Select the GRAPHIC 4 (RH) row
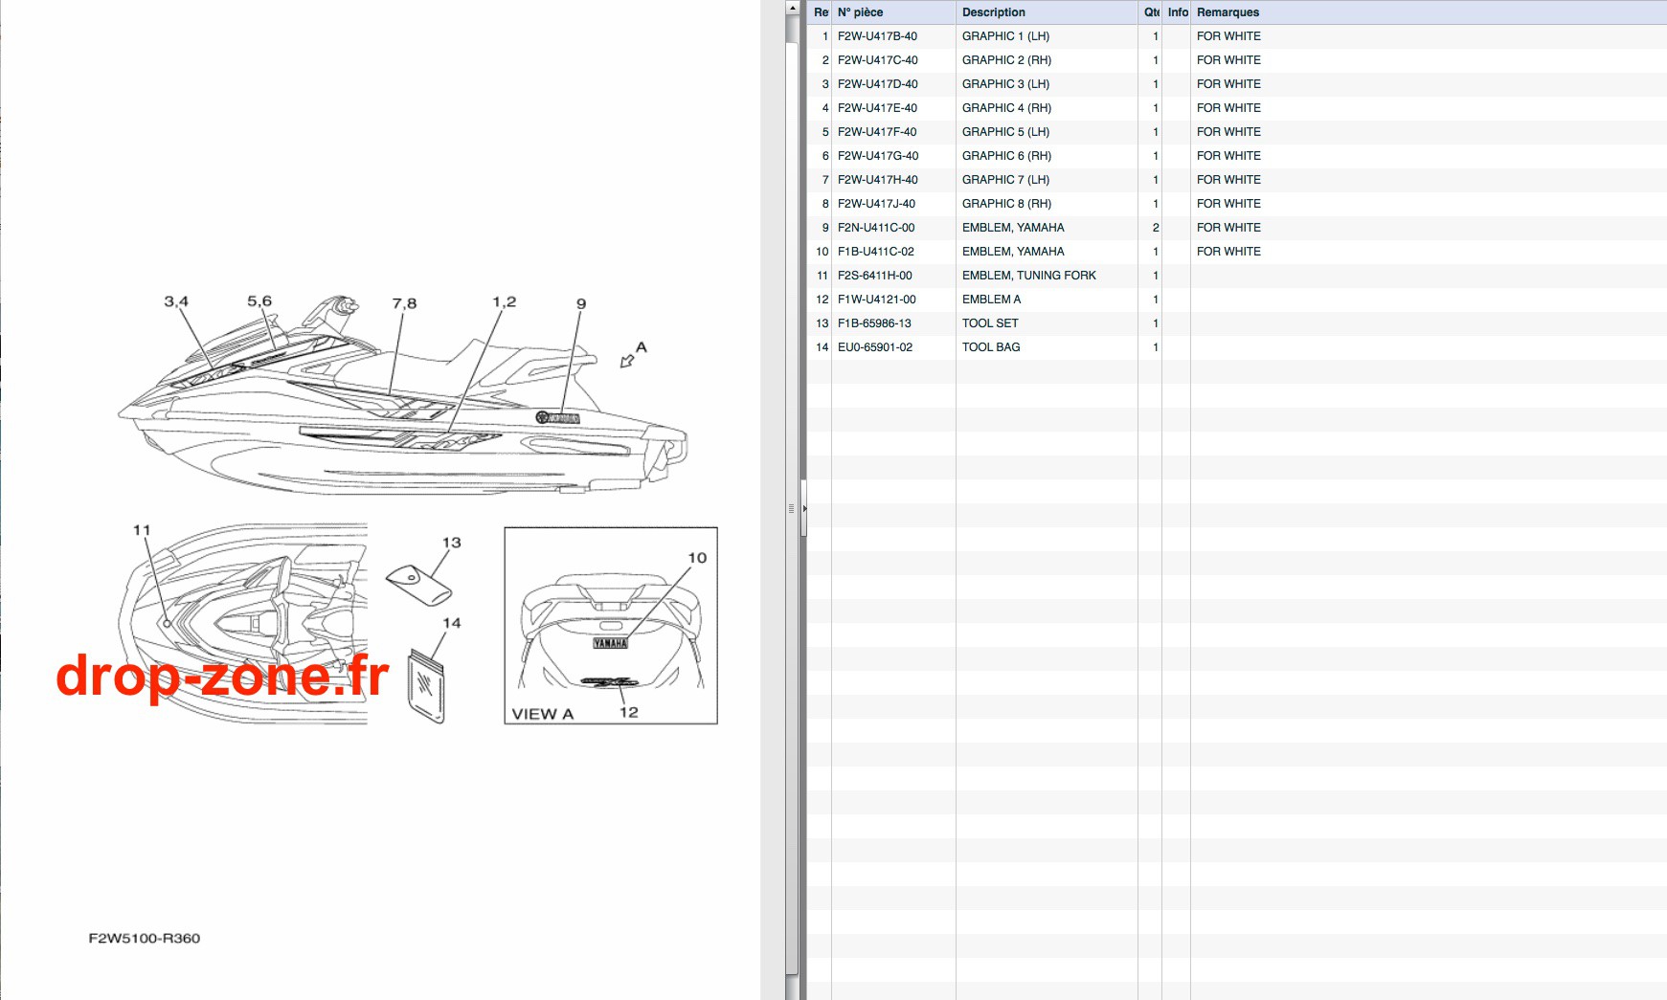The height and width of the screenshot is (1000, 1667). 1237,108
